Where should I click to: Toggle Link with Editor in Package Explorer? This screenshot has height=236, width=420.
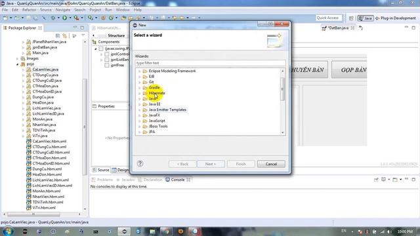click(x=64, y=35)
